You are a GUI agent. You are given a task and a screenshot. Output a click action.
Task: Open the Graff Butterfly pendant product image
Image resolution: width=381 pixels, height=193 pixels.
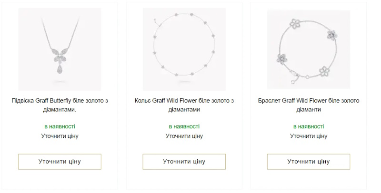click(60, 49)
